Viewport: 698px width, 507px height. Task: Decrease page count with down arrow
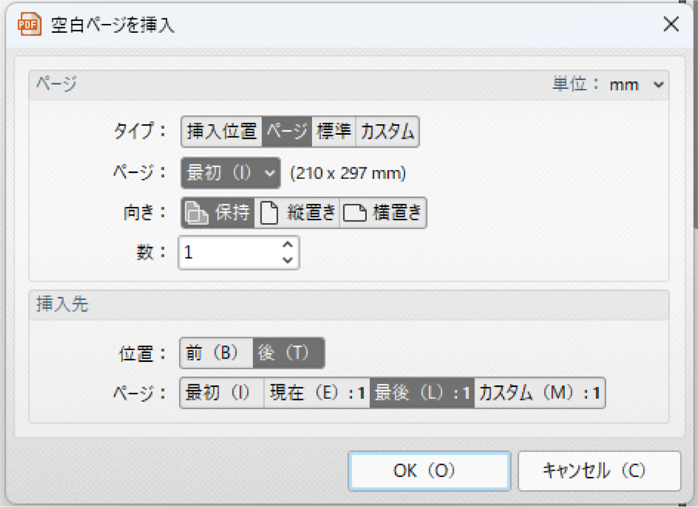pos(288,260)
